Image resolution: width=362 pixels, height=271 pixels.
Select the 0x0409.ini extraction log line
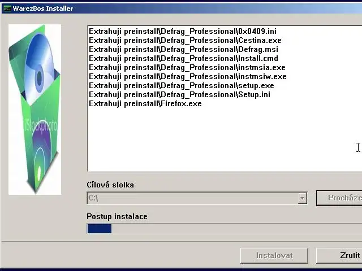(183, 32)
